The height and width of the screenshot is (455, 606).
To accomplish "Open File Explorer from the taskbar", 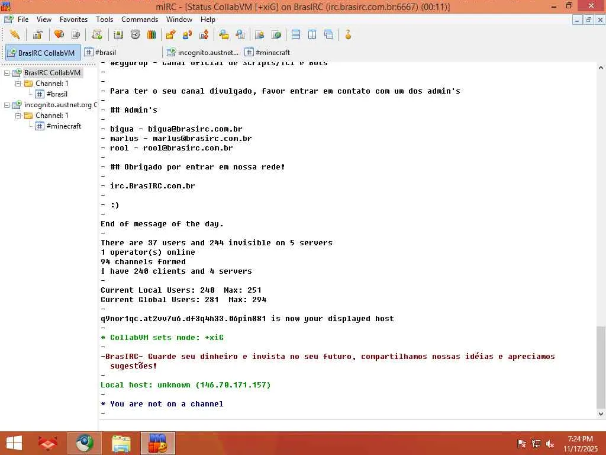I will coord(121,443).
